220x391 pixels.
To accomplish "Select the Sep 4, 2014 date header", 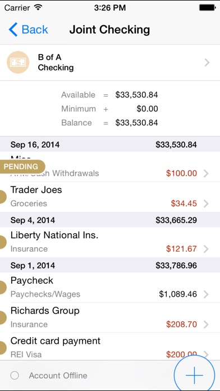I will coord(110,220).
